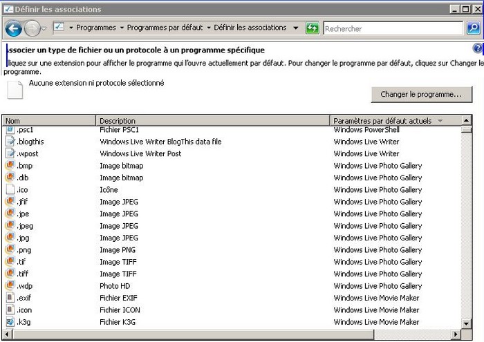Select the .blogthis file icon

[10, 142]
